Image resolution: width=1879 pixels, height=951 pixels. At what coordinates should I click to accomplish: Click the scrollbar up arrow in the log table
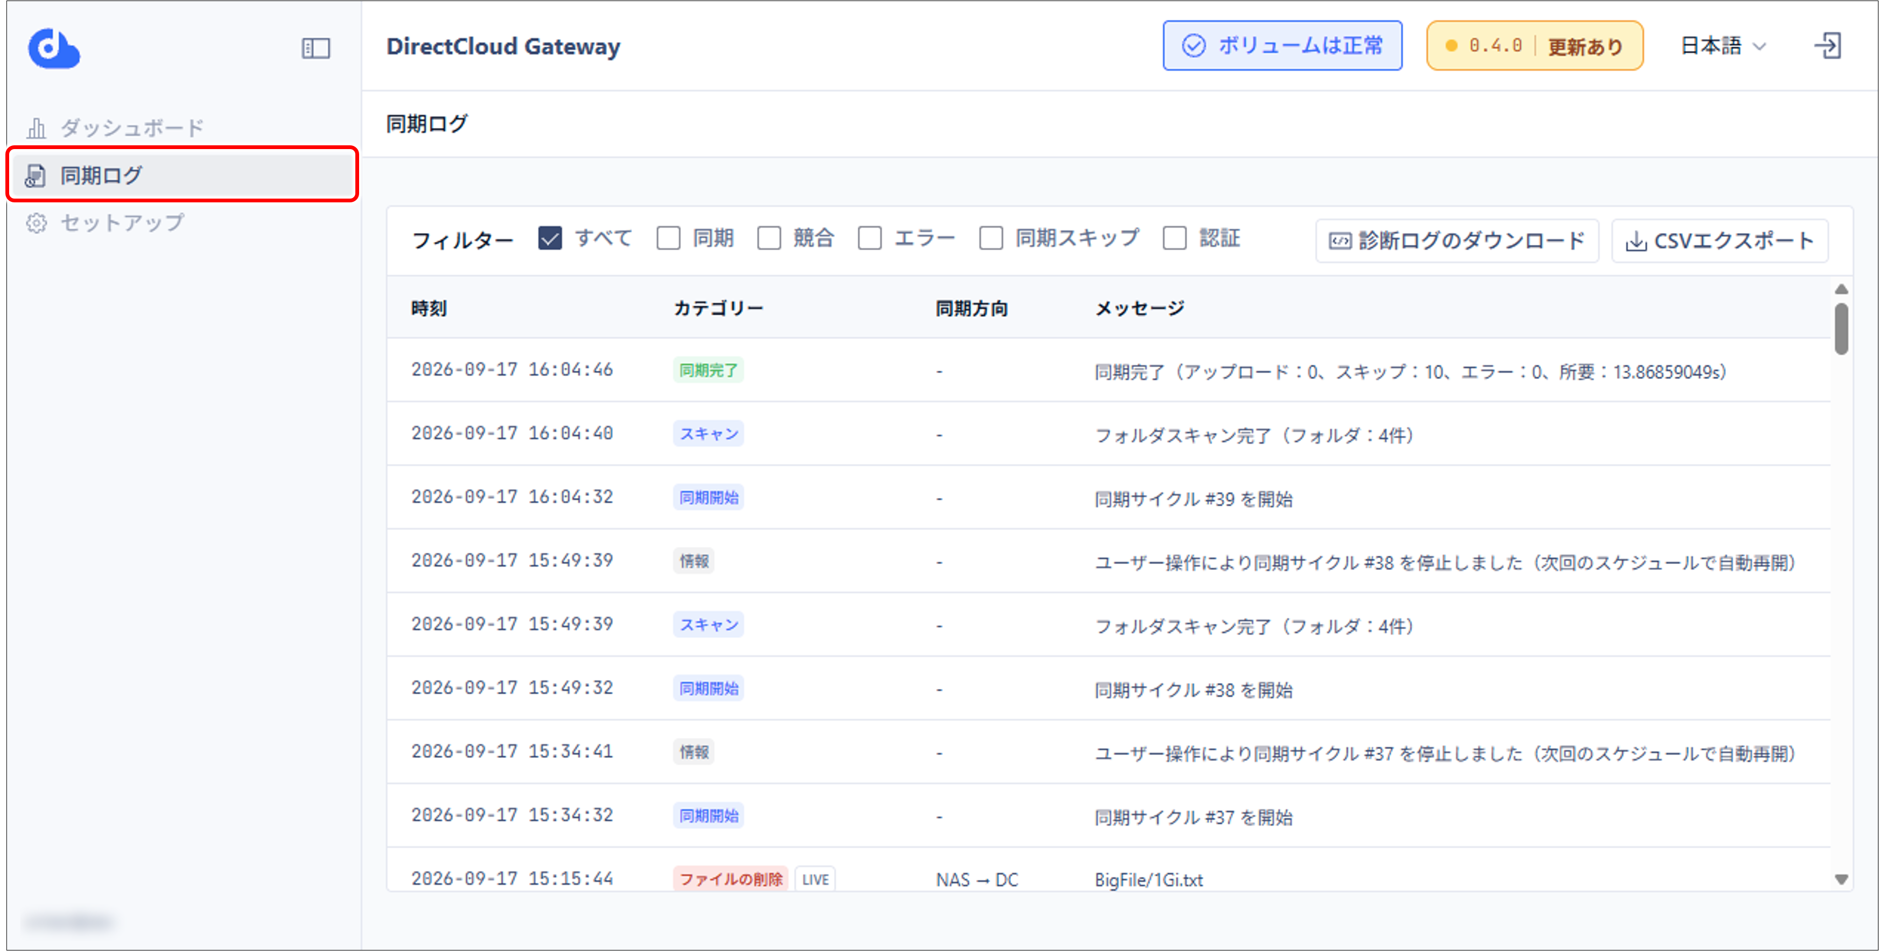(x=1841, y=290)
